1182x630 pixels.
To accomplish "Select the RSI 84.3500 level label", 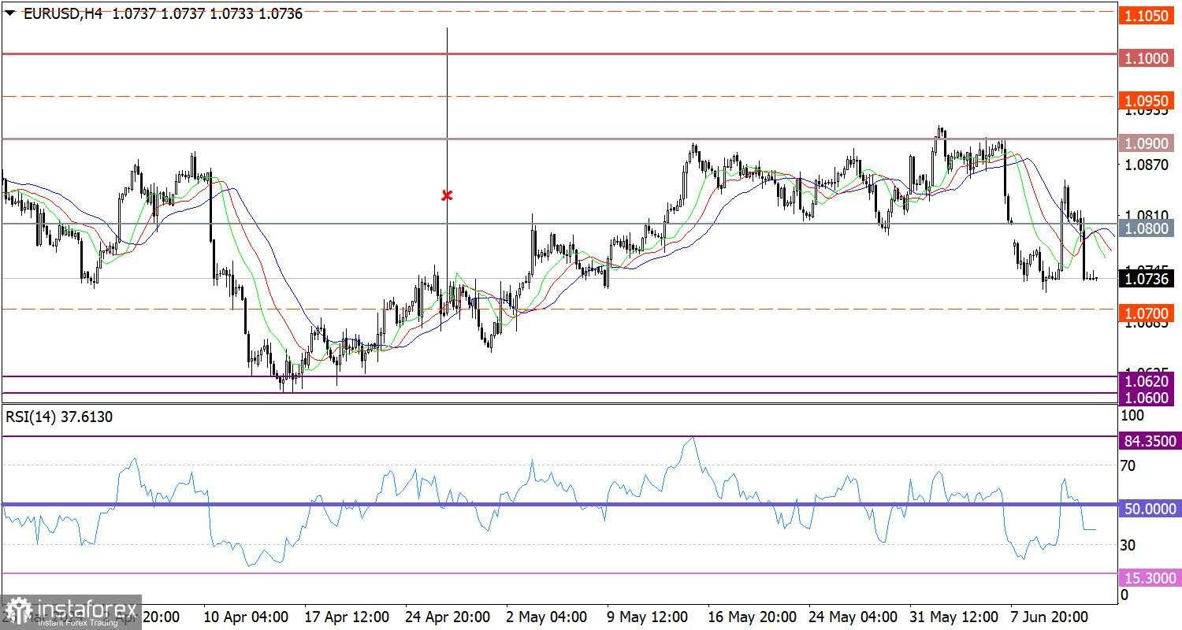I will click(1150, 441).
